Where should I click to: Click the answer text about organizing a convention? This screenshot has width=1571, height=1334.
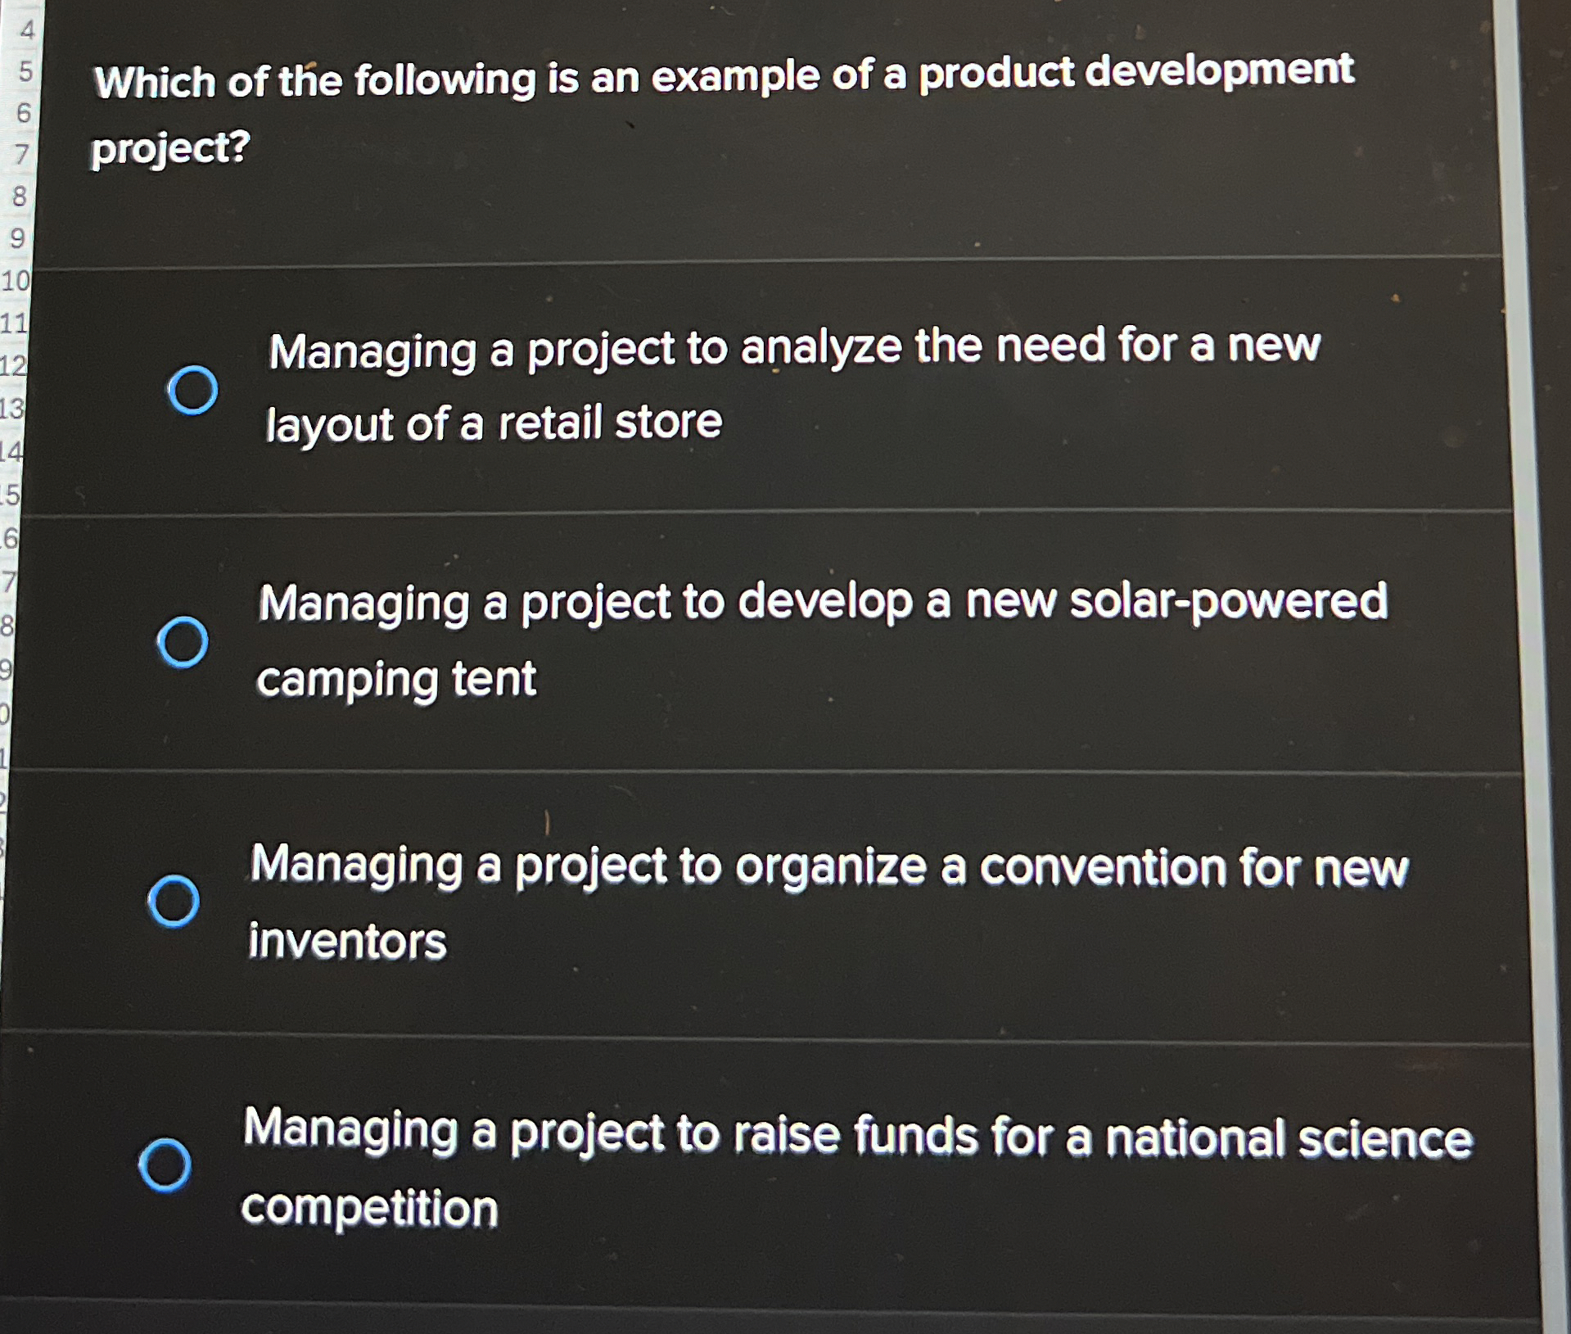828,902
